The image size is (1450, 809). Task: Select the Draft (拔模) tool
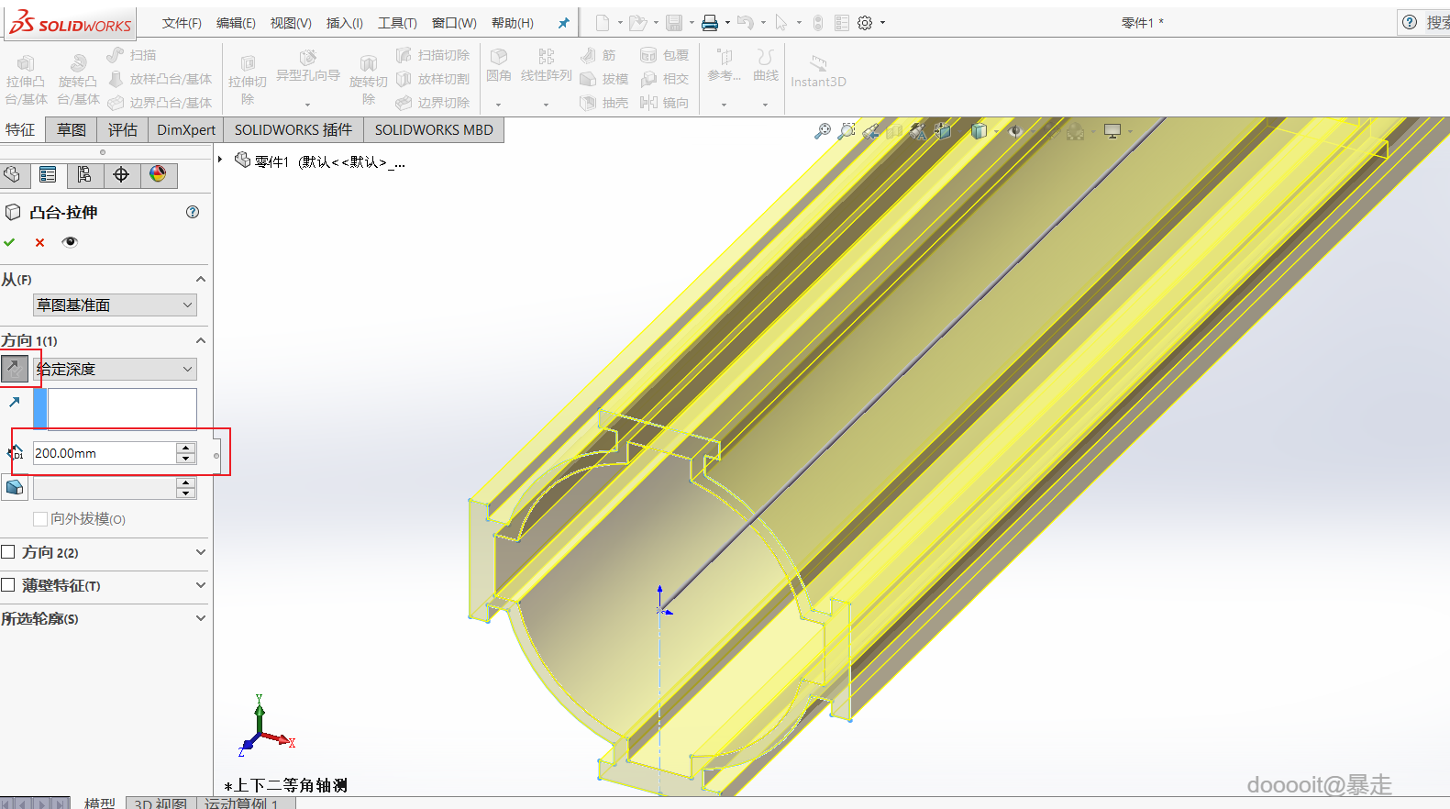pos(604,79)
